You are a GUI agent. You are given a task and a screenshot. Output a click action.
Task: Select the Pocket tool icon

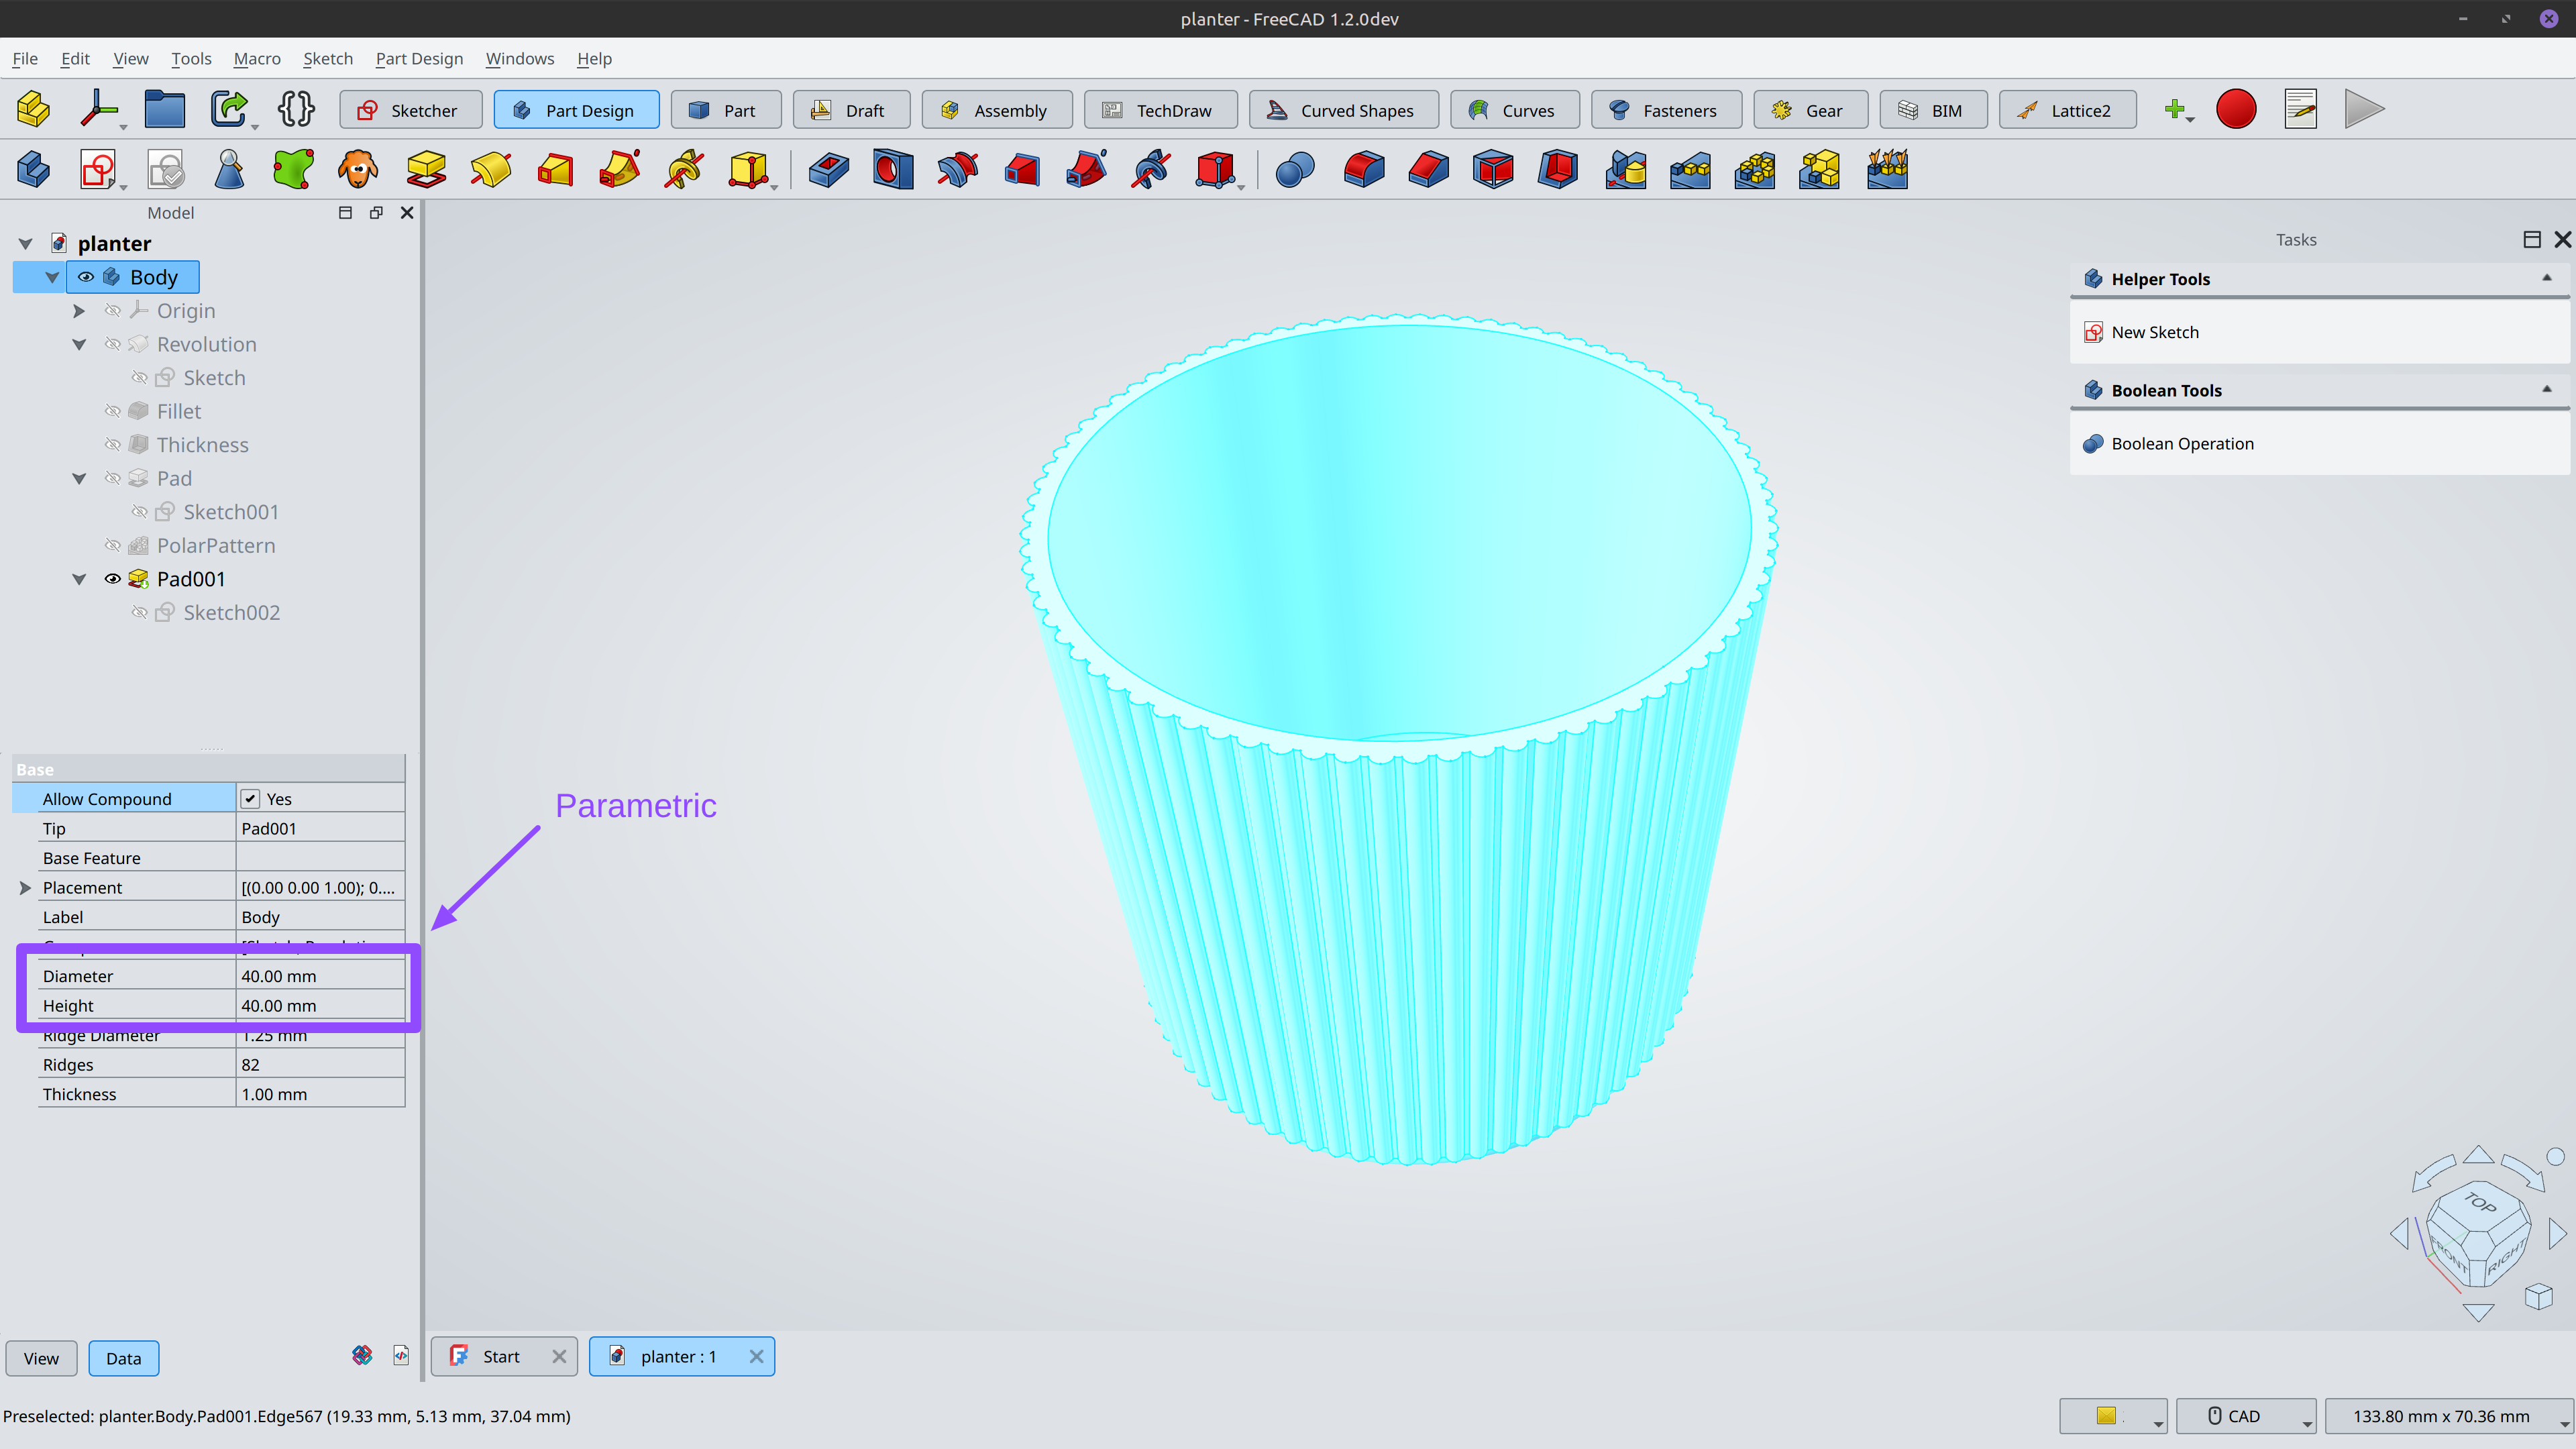point(829,170)
